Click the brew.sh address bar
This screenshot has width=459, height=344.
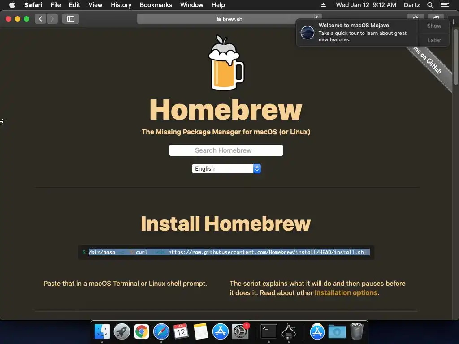(229, 19)
